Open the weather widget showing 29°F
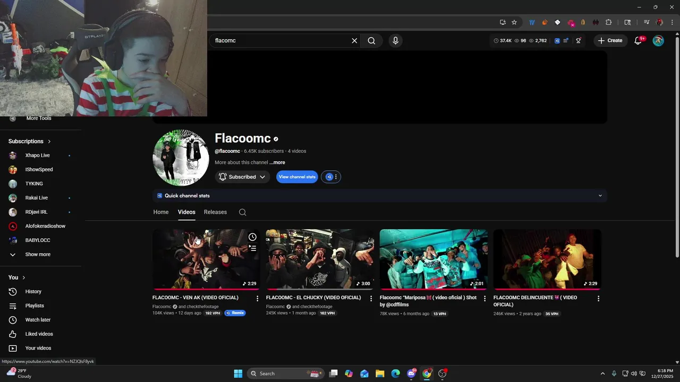The height and width of the screenshot is (382, 680). point(19,374)
